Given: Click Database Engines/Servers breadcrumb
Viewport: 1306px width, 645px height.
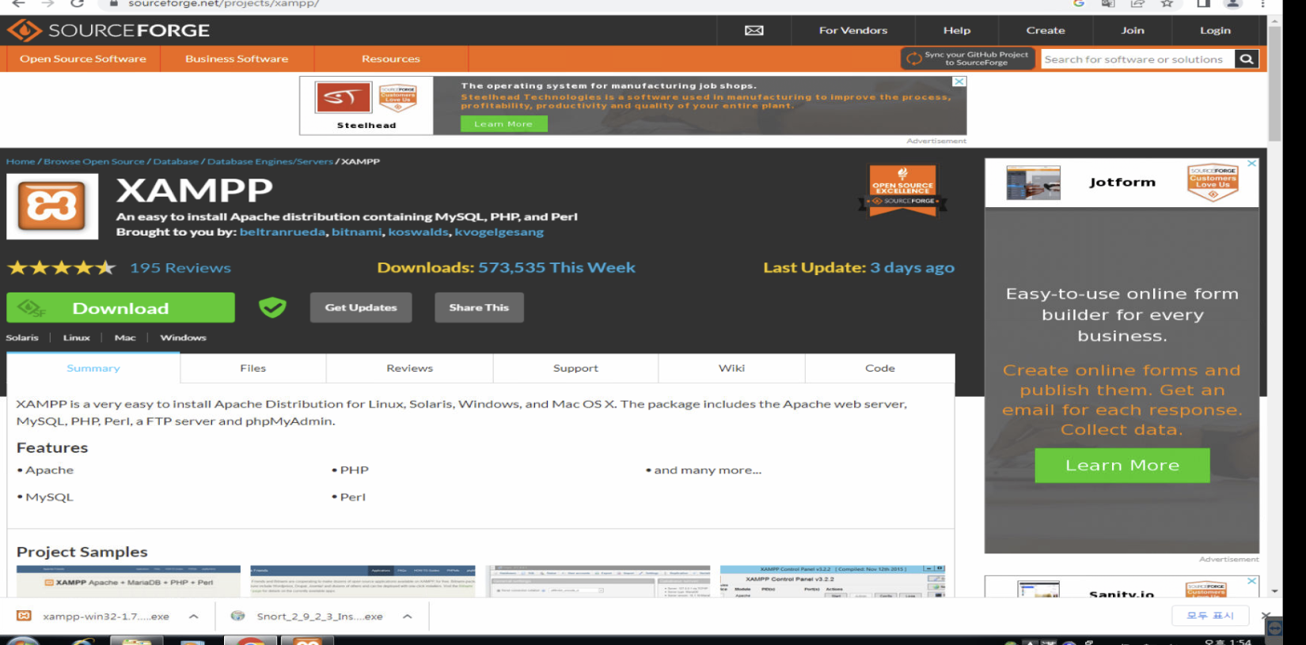Looking at the screenshot, I should (270, 161).
